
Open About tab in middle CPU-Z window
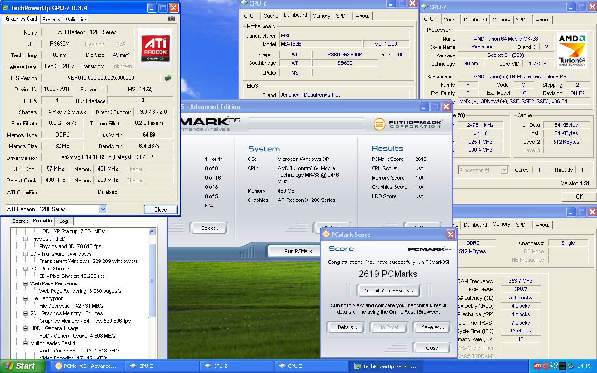[362, 16]
